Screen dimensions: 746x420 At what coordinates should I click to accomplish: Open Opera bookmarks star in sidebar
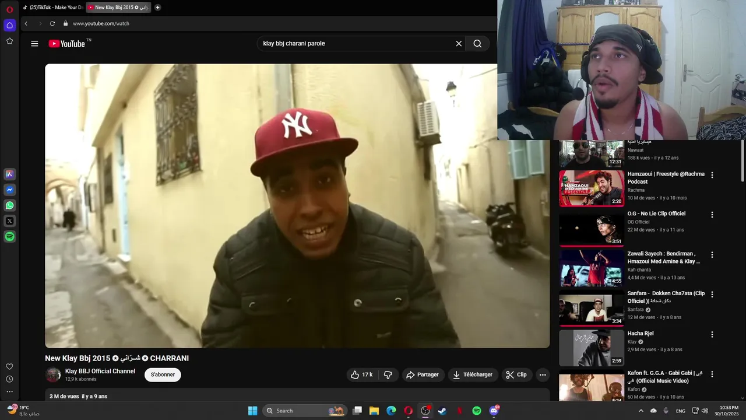[9, 41]
